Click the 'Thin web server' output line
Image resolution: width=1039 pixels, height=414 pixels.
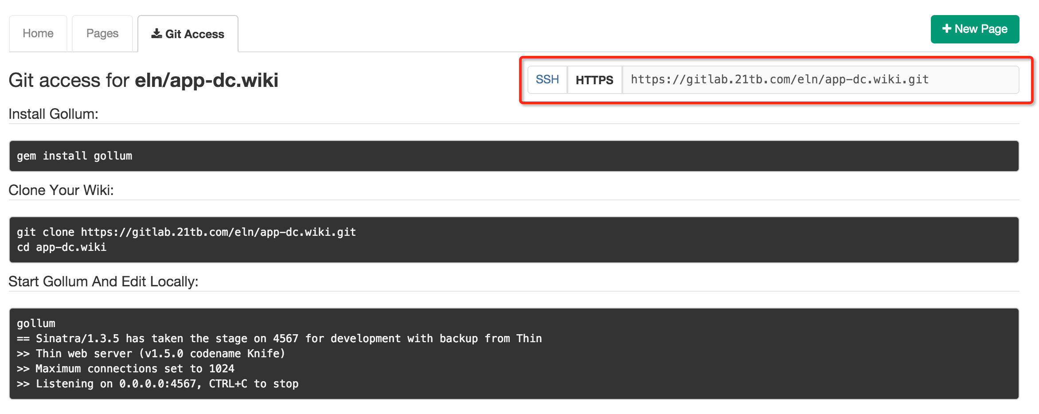click(x=151, y=354)
